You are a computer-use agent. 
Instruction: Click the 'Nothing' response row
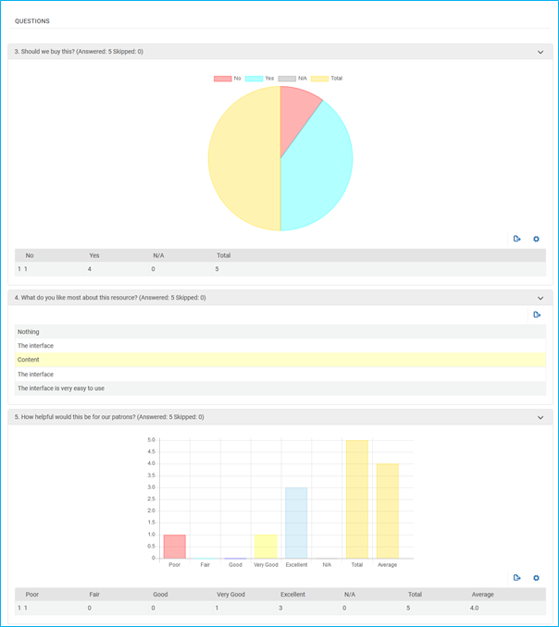[278, 331]
